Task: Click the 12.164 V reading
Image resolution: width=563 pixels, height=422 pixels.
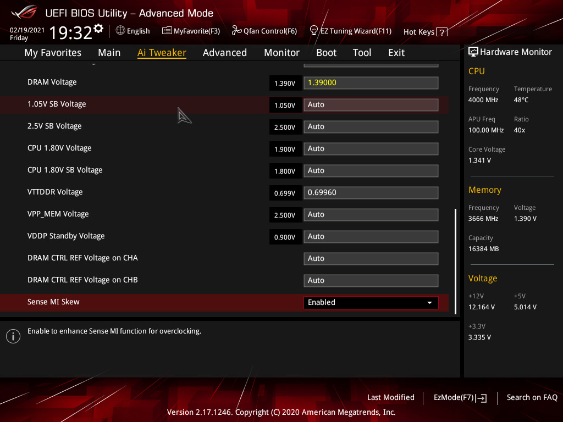Action: (481, 307)
